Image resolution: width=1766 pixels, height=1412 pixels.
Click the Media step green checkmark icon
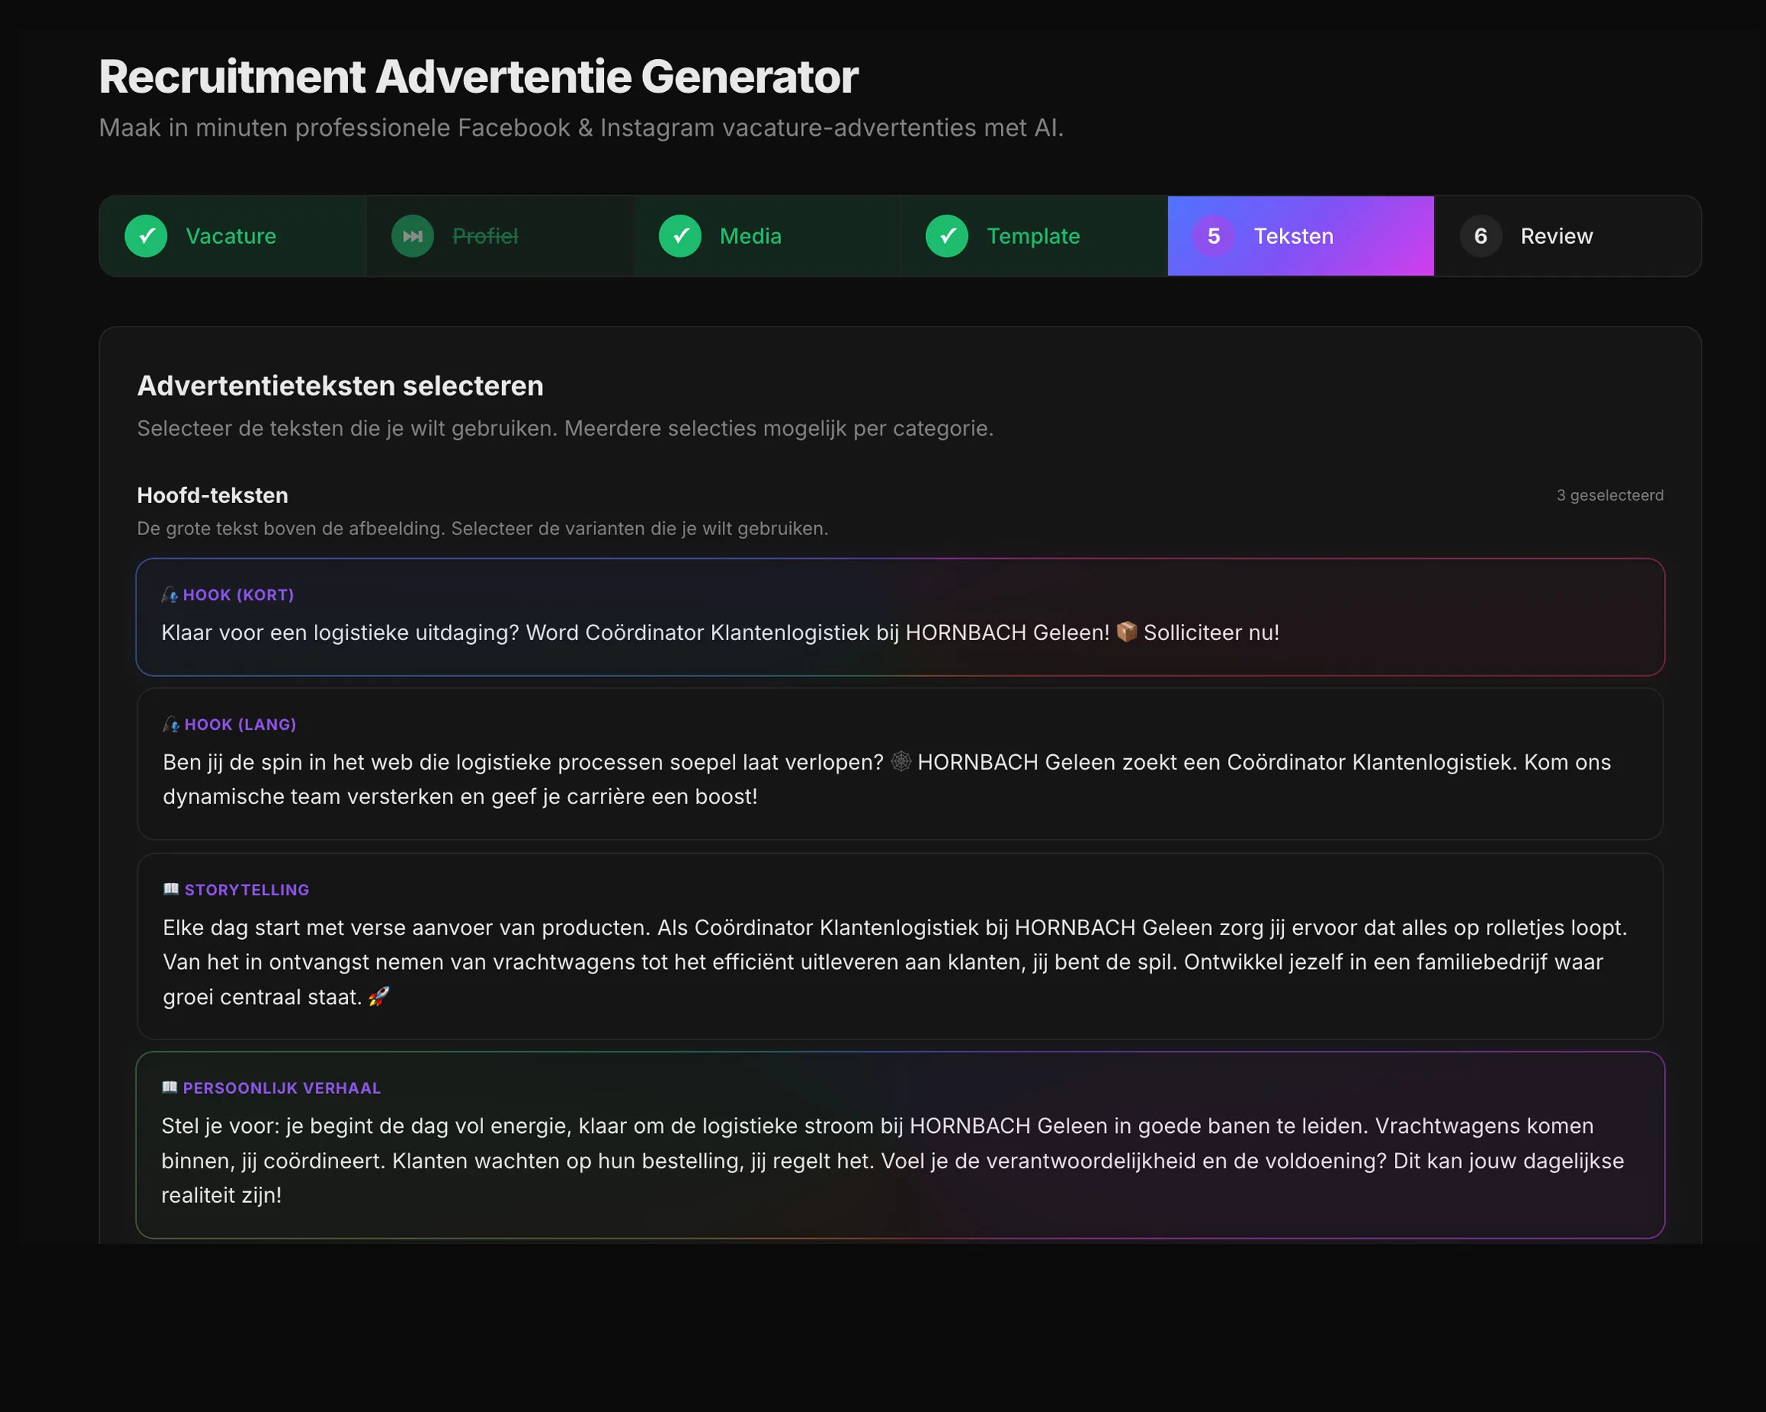tap(680, 236)
